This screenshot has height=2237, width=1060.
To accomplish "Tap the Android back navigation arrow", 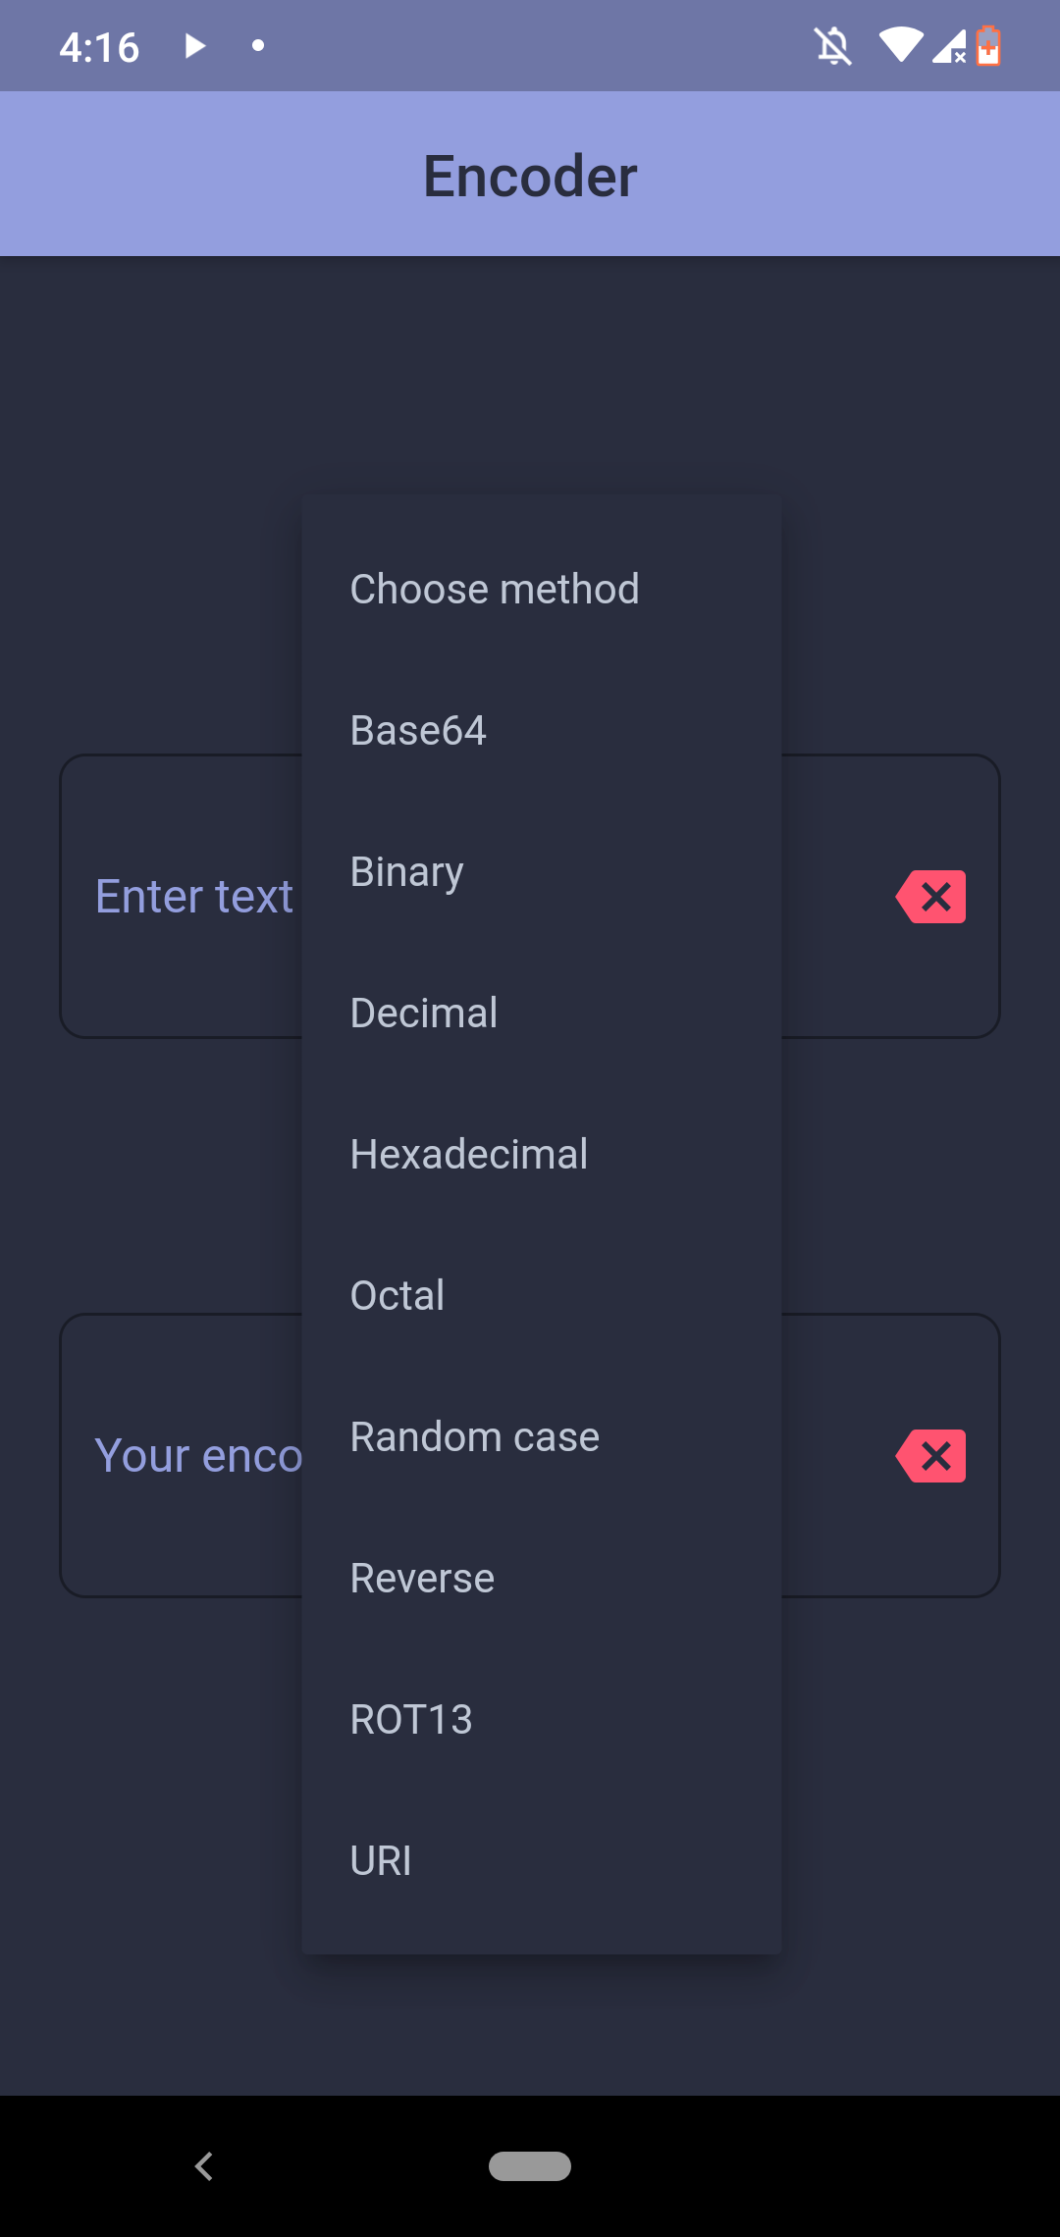I will (204, 2166).
